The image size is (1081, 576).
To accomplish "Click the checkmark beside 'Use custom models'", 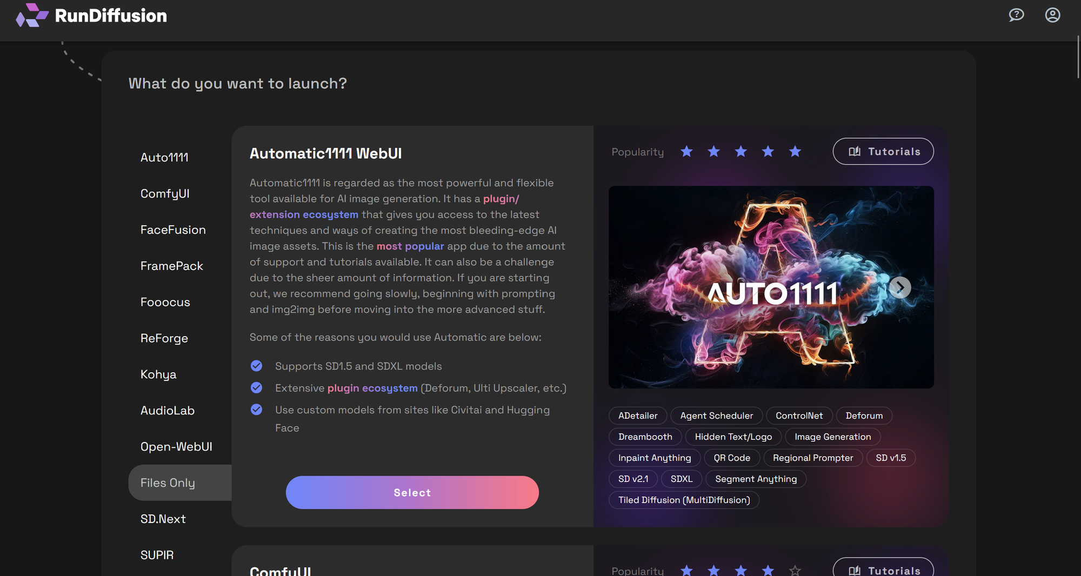I will click(x=256, y=410).
